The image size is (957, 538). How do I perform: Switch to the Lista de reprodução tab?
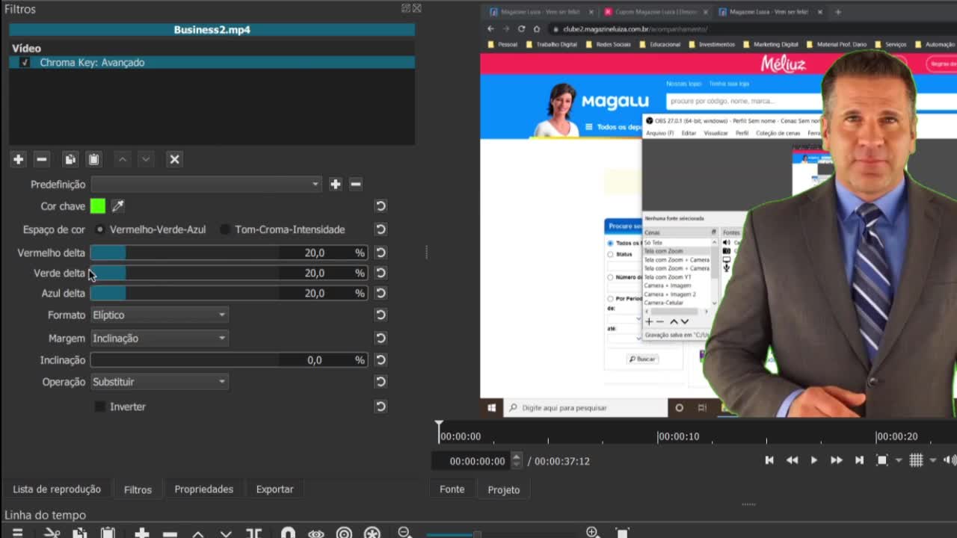pyautogui.click(x=57, y=489)
